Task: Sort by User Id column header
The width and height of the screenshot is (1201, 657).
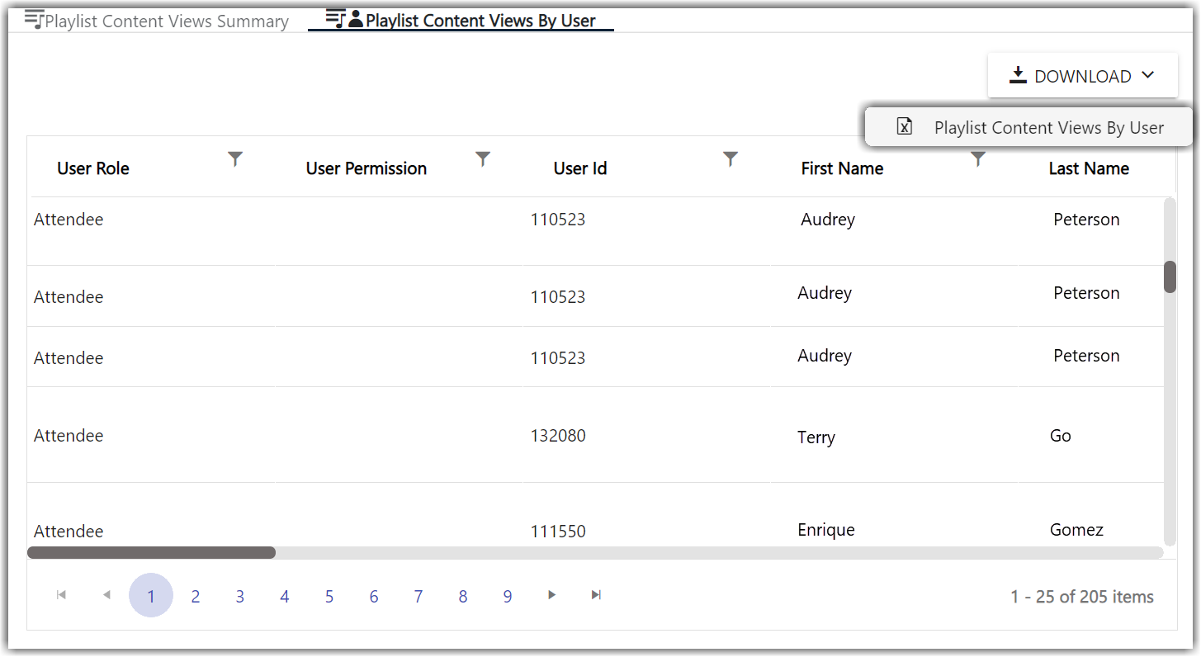Action: click(x=580, y=168)
